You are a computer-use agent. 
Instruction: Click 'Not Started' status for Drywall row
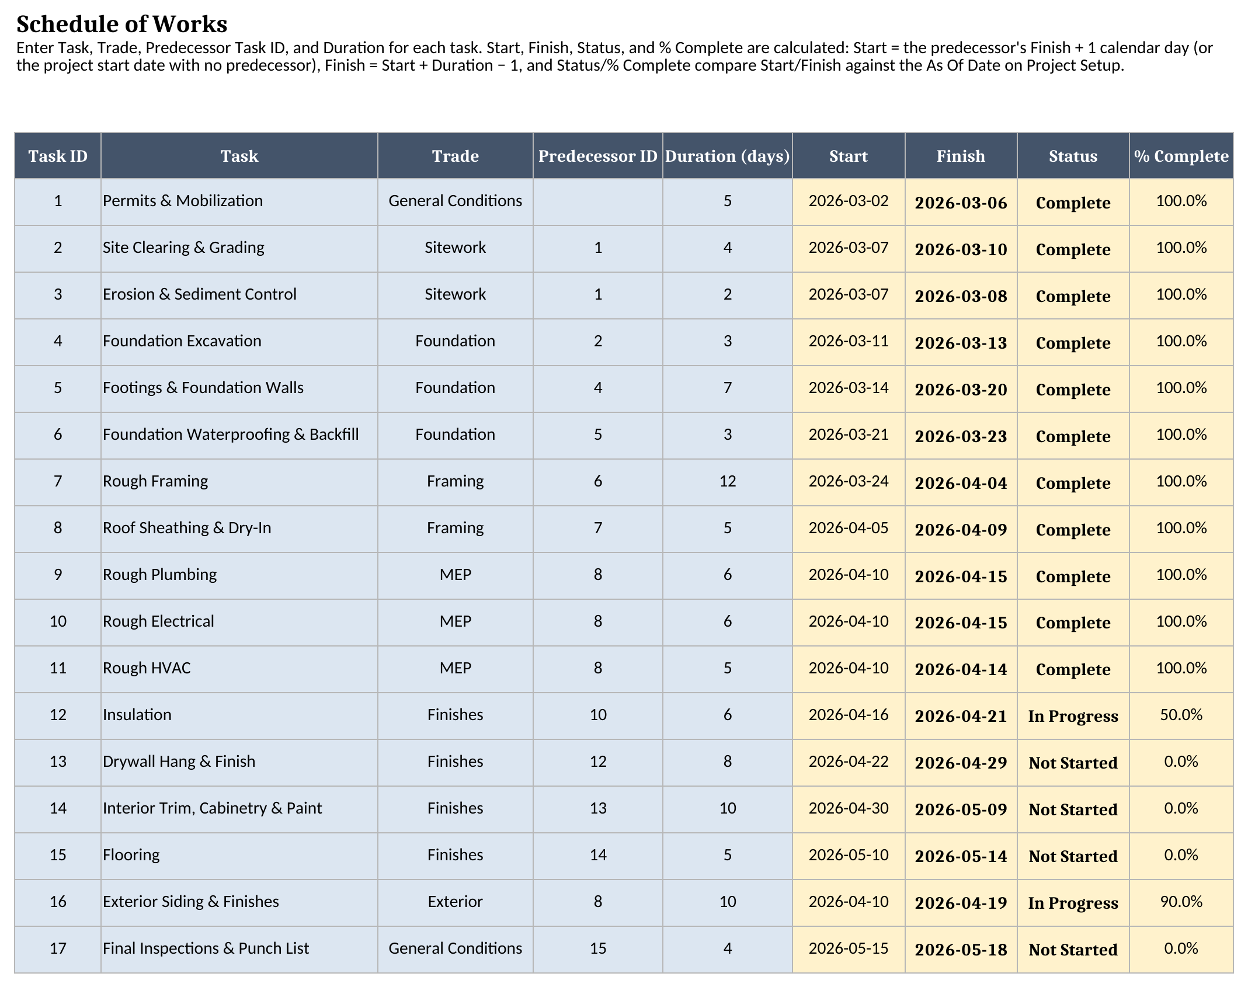1073,763
